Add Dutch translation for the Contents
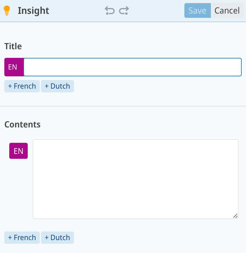Screen dimensions: 246x253 [x=57, y=238]
